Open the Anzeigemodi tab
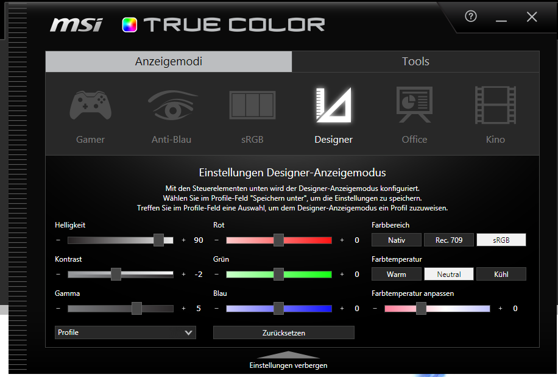 click(169, 62)
